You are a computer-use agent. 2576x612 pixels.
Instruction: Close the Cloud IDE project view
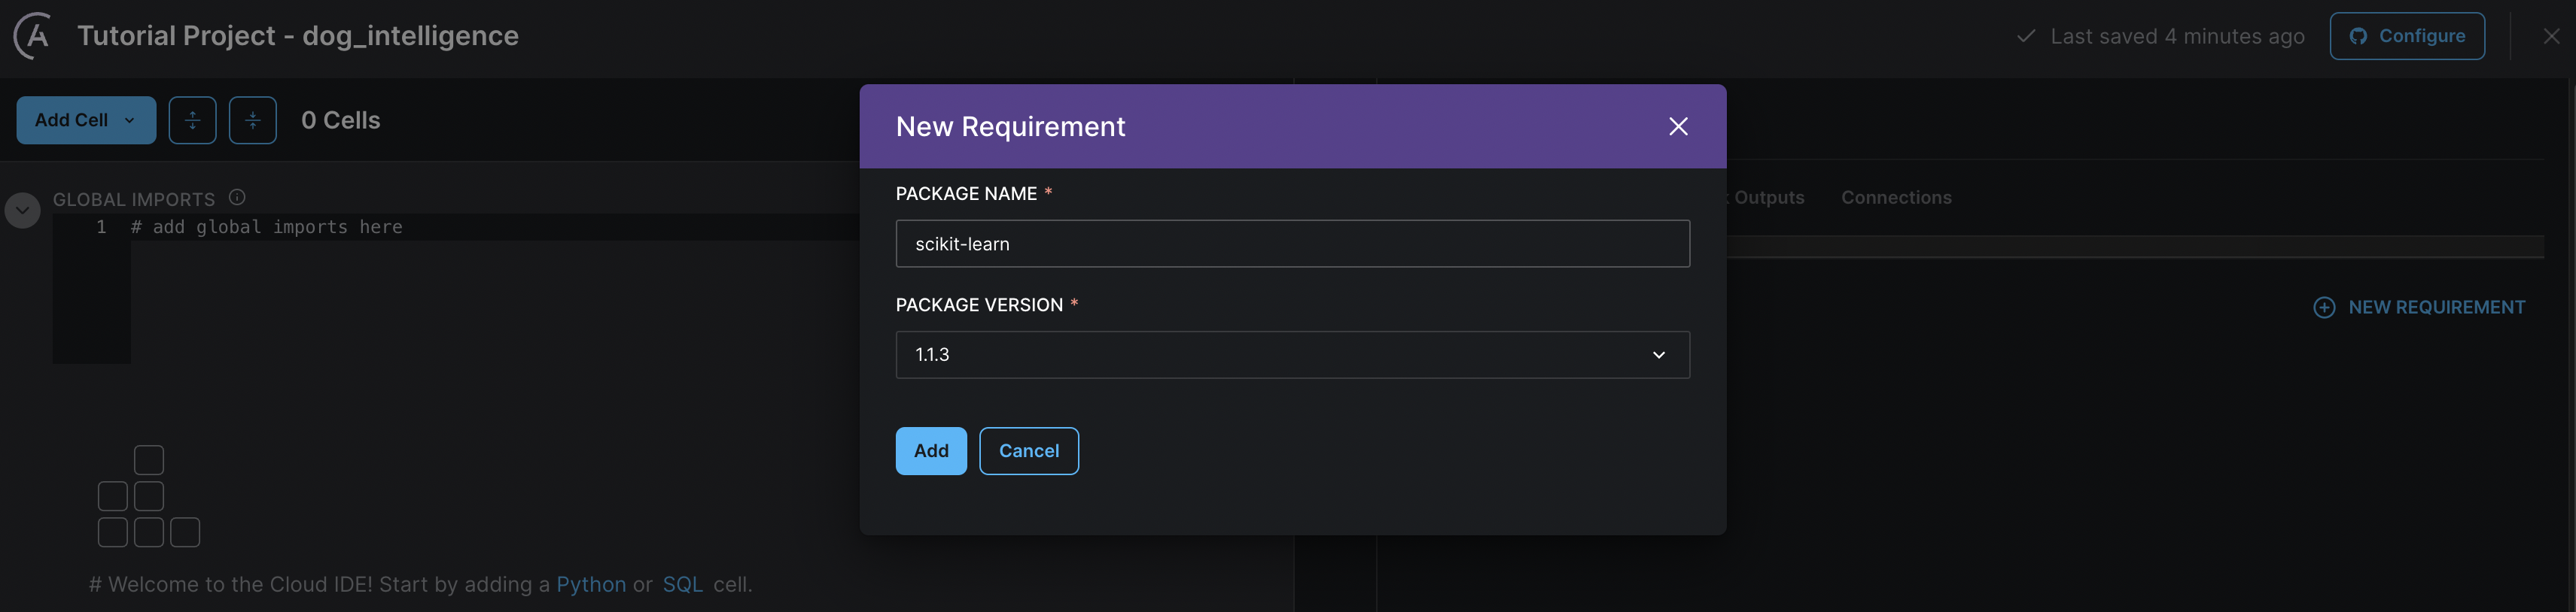(x=2551, y=36)
